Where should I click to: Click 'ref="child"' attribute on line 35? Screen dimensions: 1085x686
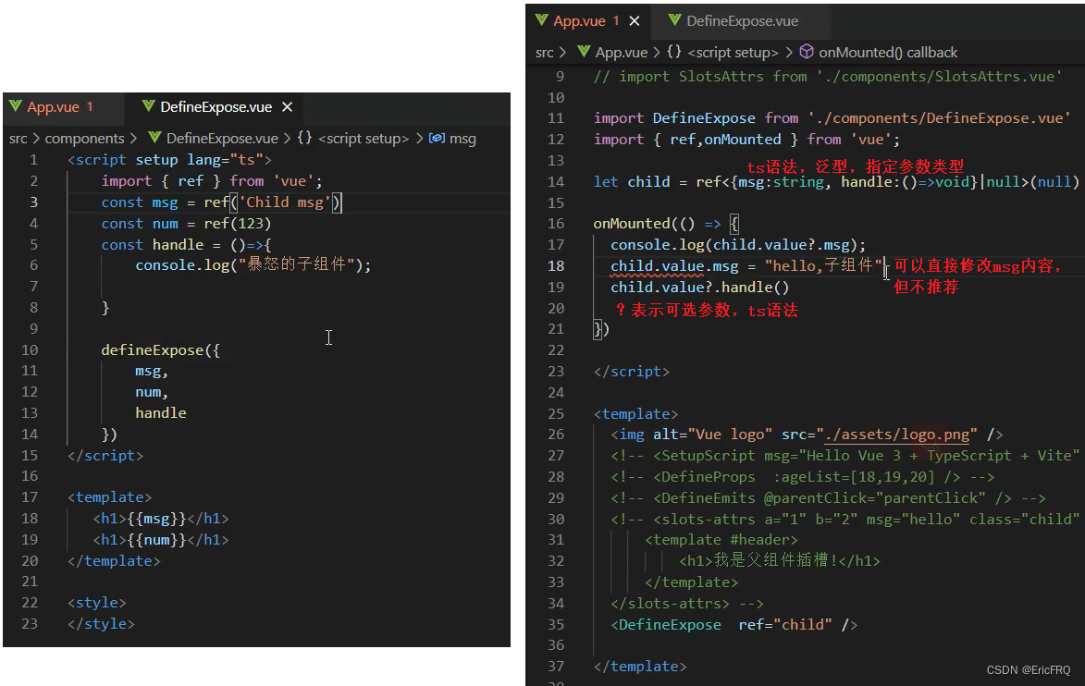784,624
